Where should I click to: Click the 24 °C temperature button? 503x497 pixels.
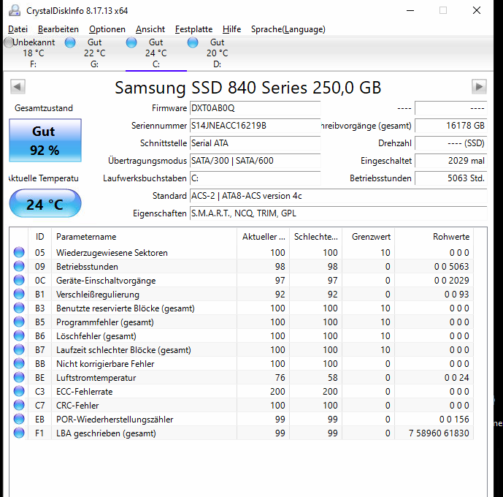click(x=45, y=204)
